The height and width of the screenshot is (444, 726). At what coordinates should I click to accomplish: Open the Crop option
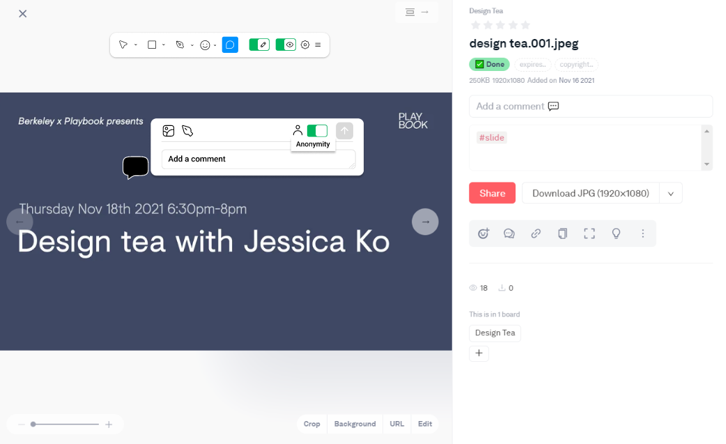pos(312,424)
